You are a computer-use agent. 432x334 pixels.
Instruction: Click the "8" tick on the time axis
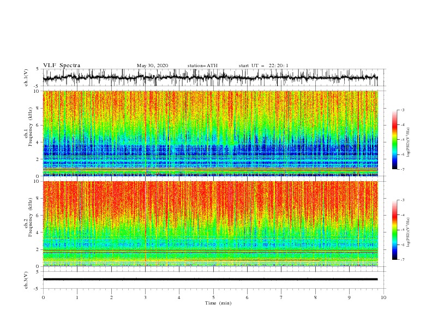coord(315,297)
